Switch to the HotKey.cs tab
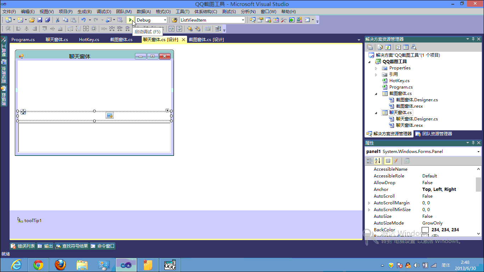 (89, 40)
